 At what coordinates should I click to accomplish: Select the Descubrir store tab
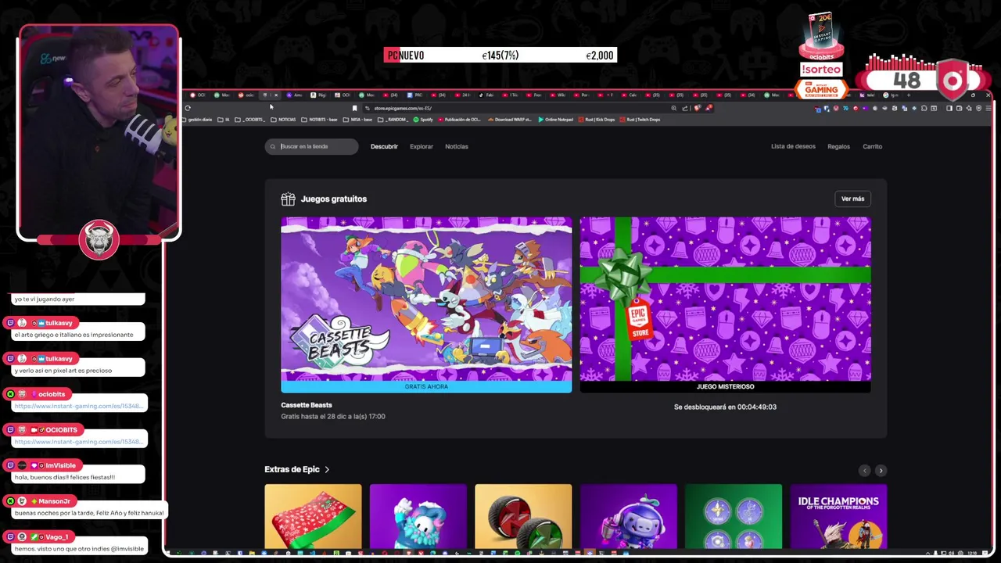coord(384,146)
